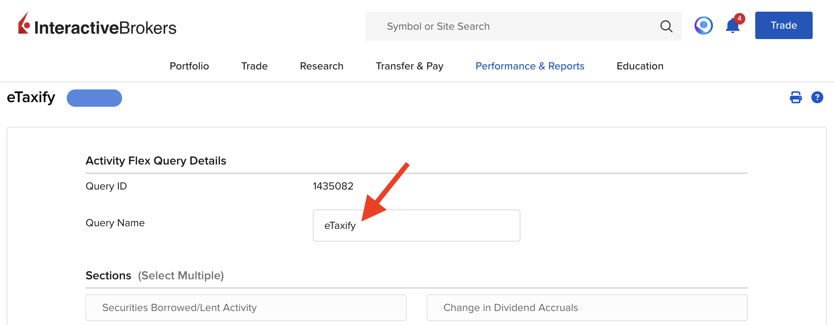The width and height of the screenshot is (834, 325).
Task: Click the blue pill next to eTaxify
Action: pyautogui.click(x=94, y=98)
